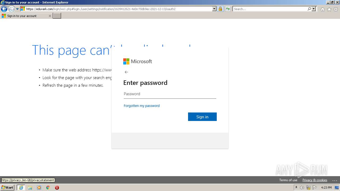Go back with the browser Back arrow
Image resolution: width=340 pixels, height=191 pixels.
4,9
